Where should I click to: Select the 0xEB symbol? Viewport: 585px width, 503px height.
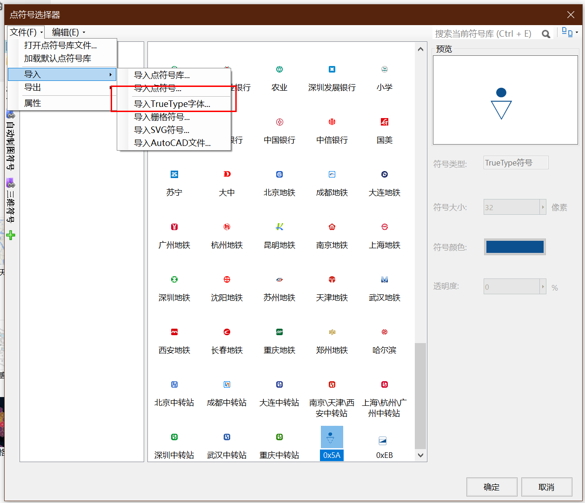coord(383,440)
